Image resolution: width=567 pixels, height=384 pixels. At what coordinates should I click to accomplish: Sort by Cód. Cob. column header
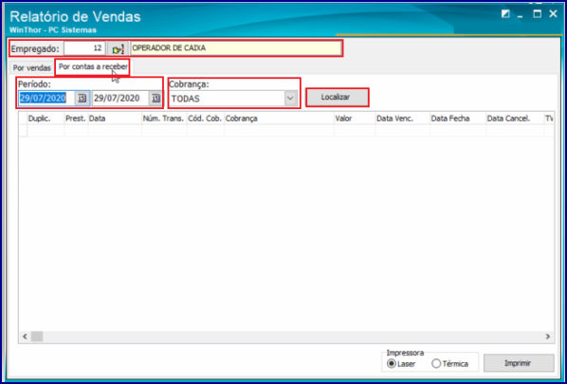206,119
